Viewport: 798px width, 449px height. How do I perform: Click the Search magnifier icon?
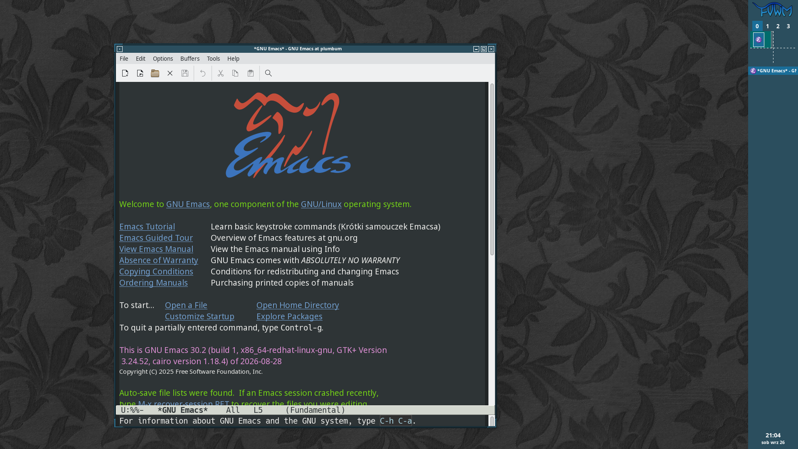pos(268,74)
